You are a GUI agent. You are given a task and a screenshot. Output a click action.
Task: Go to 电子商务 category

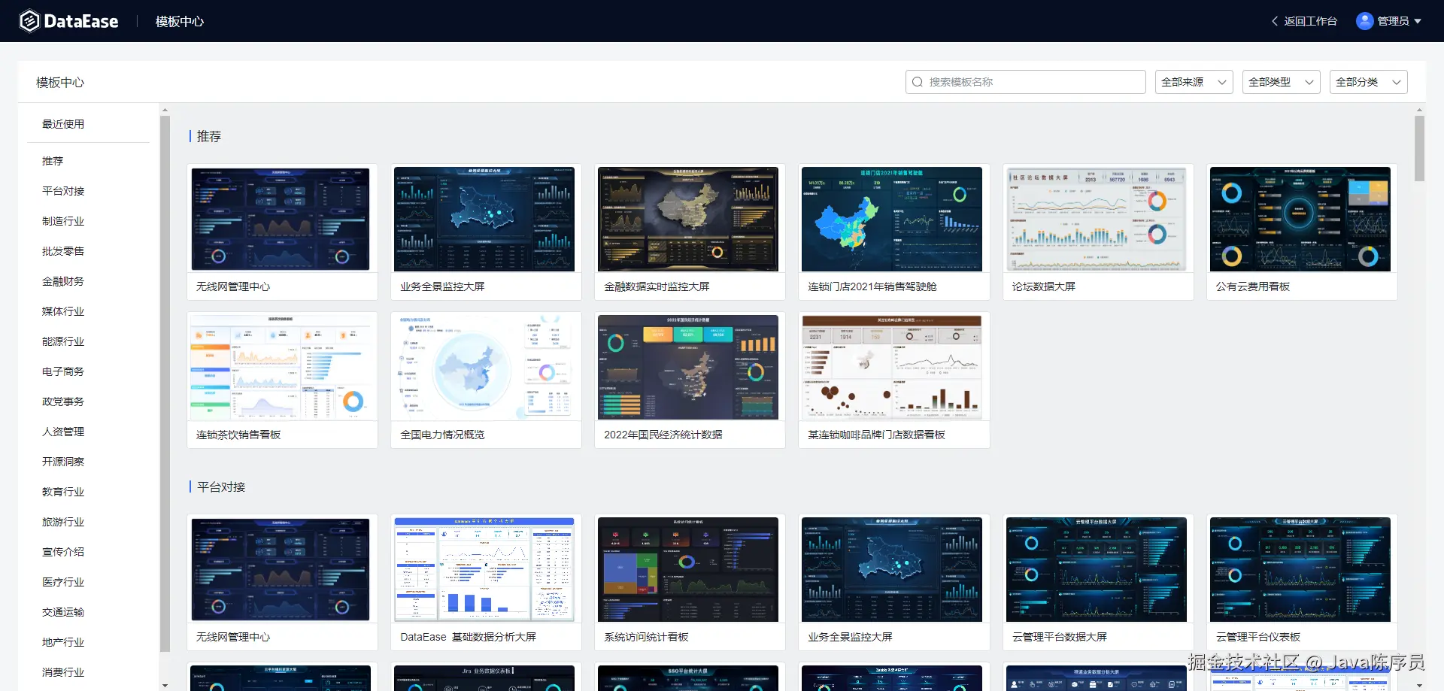63,371
